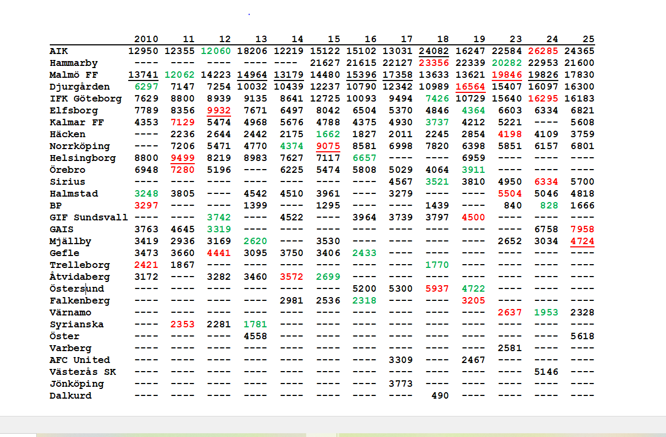Click the 25 column header
Viewport: 666px width, 437px height.
coord(588,39)
